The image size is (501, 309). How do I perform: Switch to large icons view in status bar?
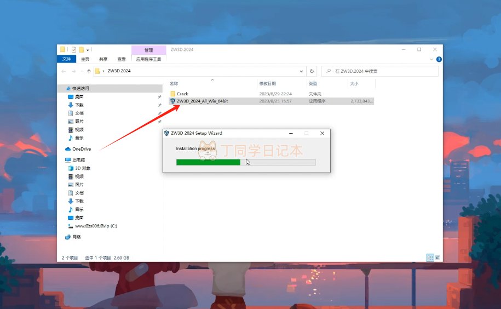click(437, 257)
